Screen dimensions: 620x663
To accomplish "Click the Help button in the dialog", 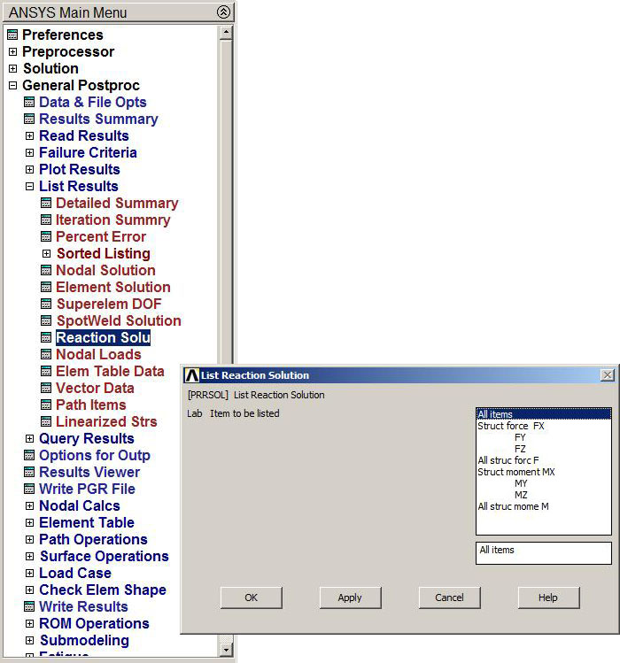I will (x=548, y=597).
